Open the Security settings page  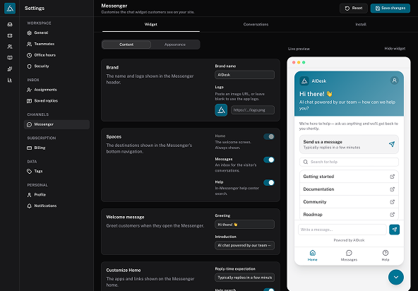tap(56, 66)
